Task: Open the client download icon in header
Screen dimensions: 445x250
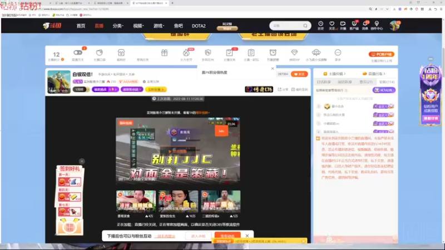Action: [354, 24]
